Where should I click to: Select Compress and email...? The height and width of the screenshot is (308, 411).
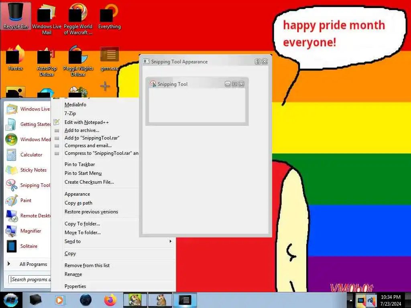88,145
